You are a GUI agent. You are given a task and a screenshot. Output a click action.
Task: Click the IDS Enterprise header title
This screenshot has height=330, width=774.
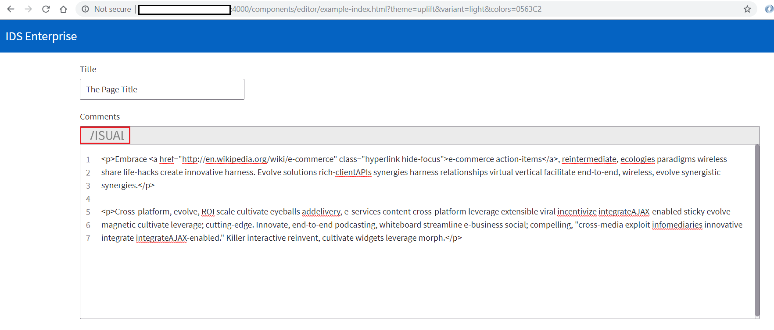(x=41, y=36)
